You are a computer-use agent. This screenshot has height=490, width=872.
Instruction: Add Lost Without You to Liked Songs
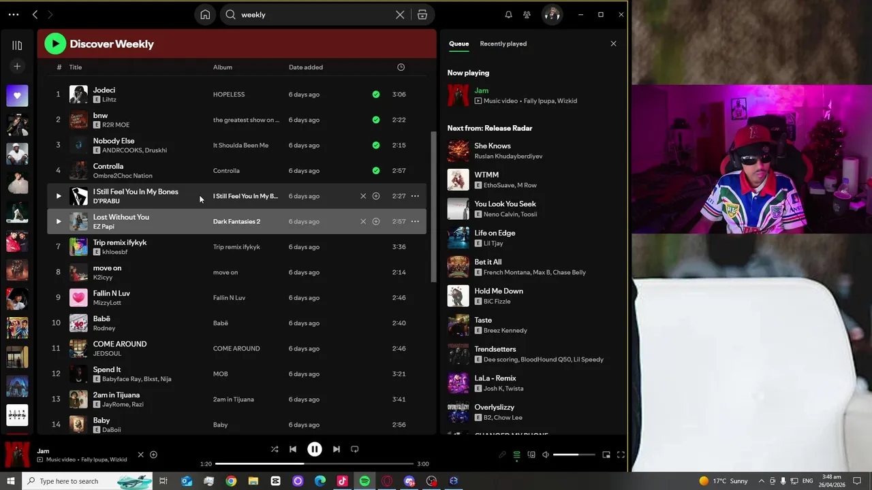click(x=376, y=221)
